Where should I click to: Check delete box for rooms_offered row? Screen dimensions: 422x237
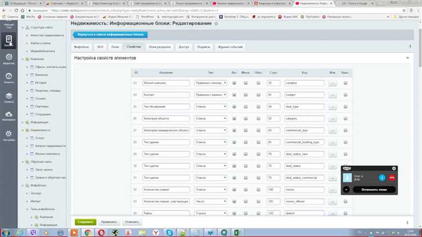pyautogui.click(x=345, y=202)
